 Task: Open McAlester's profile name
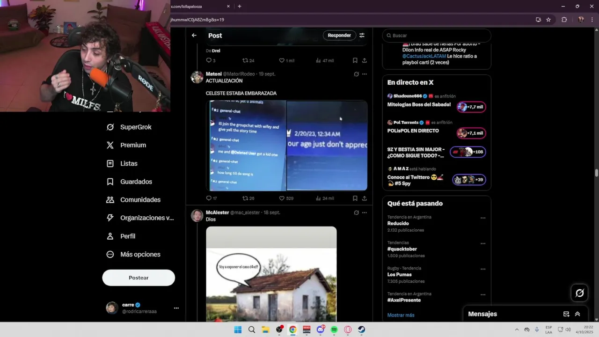click(x=217, y=212)
